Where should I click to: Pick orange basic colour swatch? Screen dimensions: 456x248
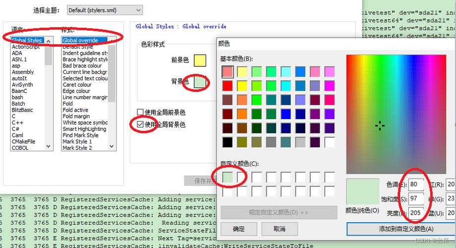[x=242, y=114]
